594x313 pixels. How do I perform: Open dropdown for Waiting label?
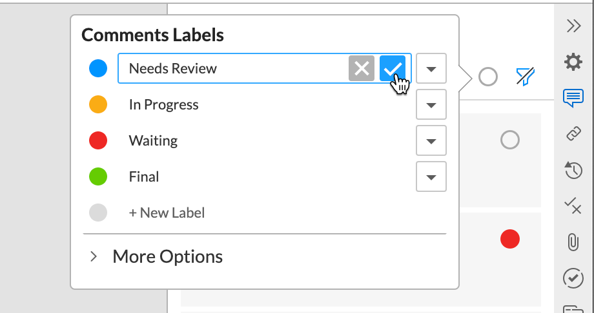click(x=431, y=140)
